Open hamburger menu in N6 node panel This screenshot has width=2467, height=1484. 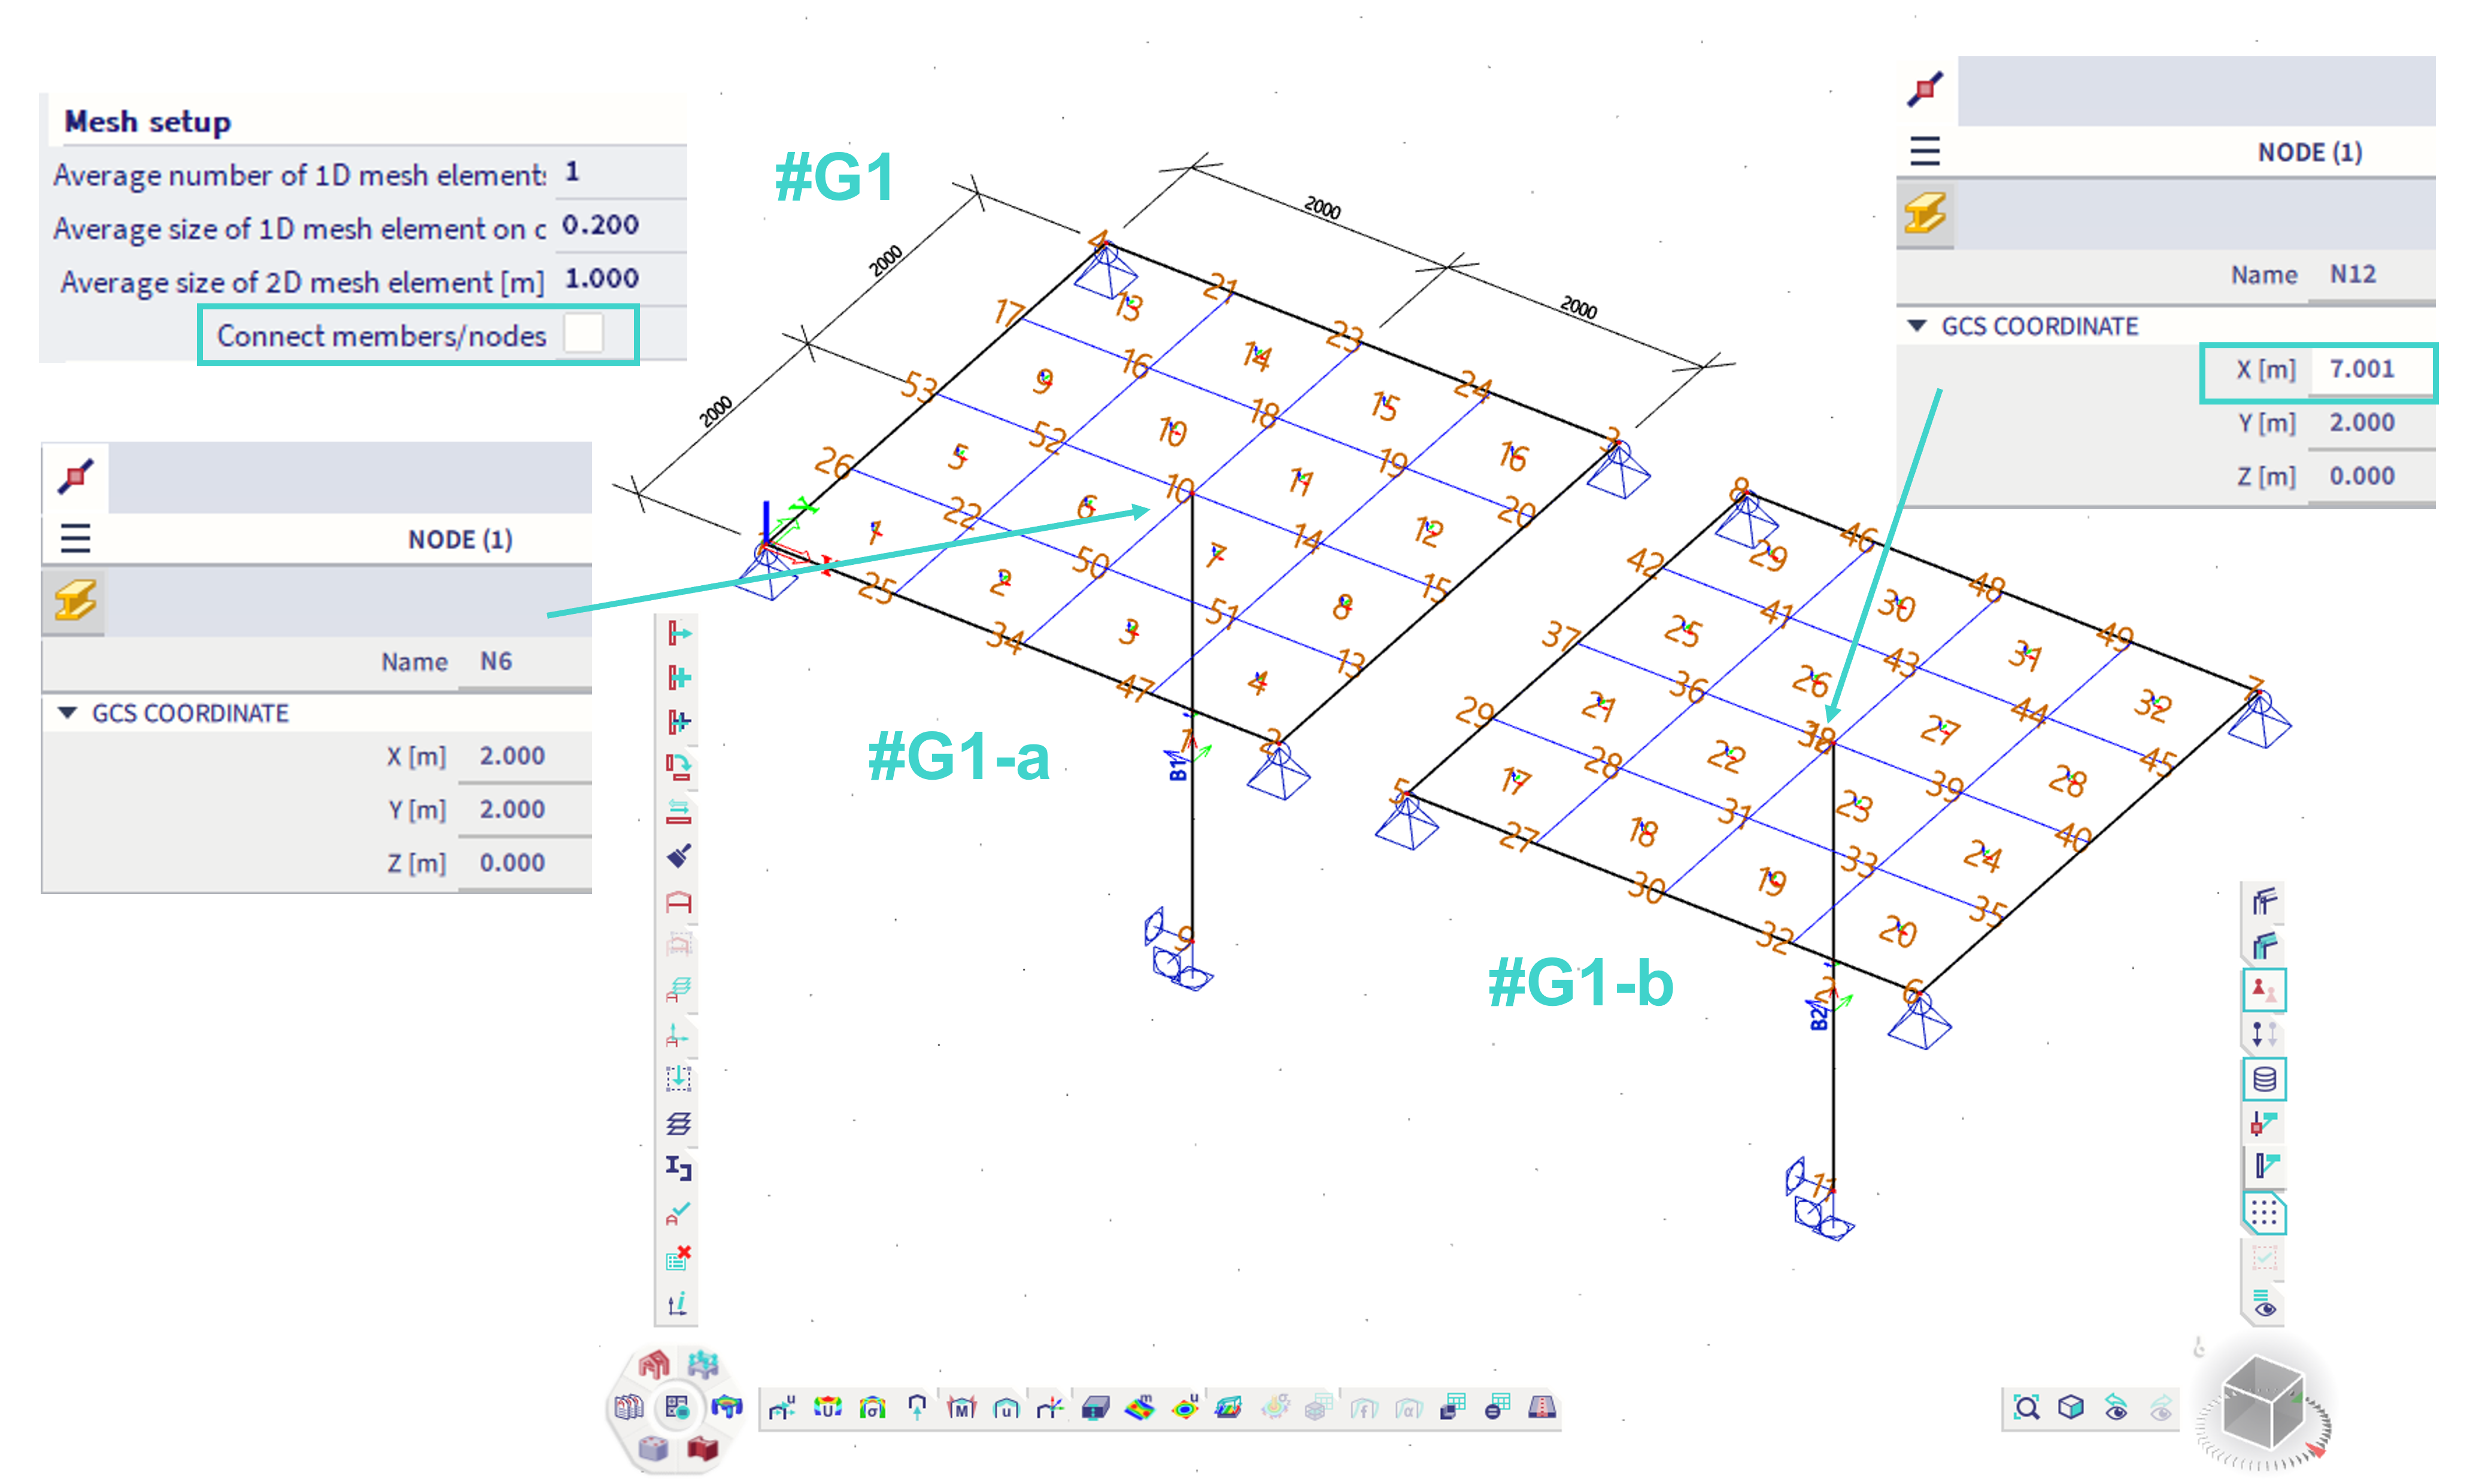point(75,539)
